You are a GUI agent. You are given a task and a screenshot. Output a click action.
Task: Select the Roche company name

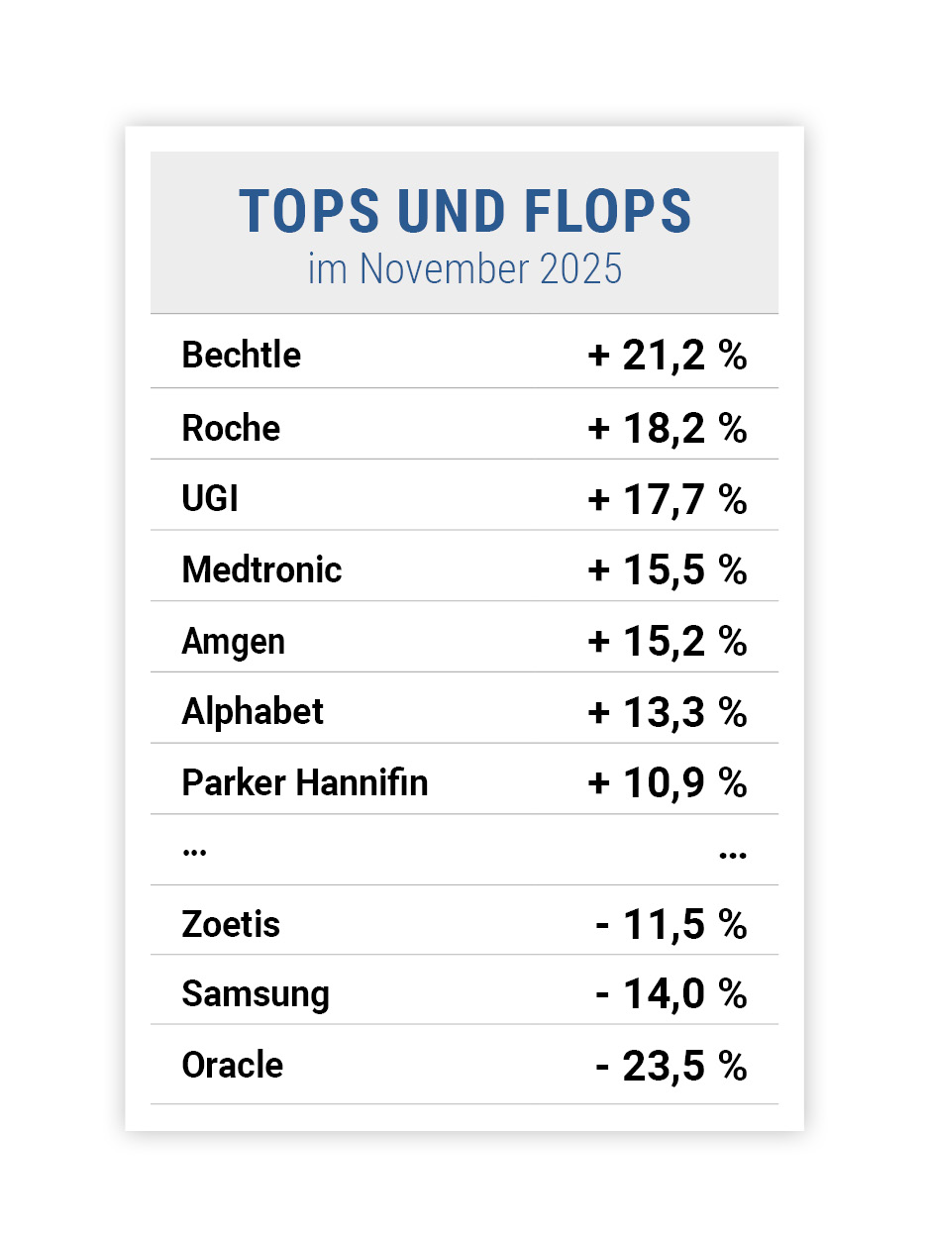(231, 428)
